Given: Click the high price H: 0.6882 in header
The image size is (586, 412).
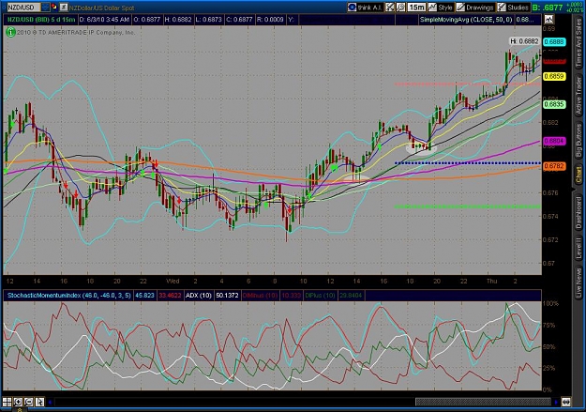Looking at the screenshot, I should (x=178, y=20).
